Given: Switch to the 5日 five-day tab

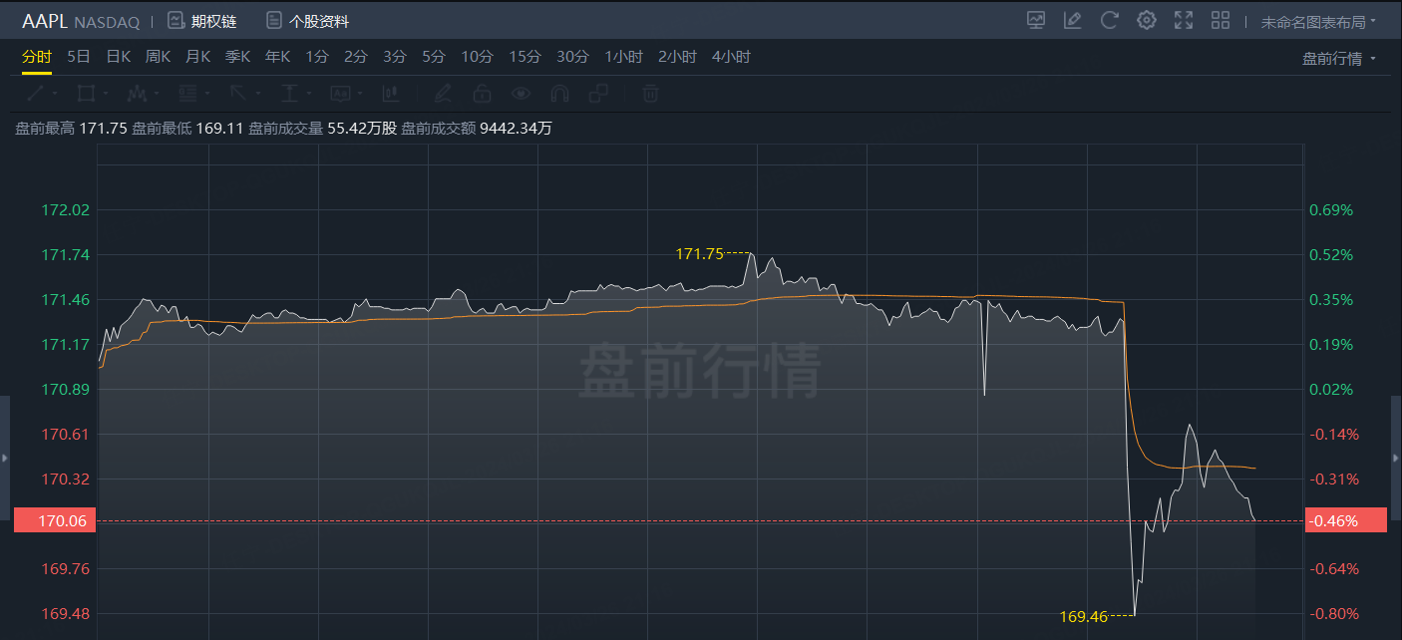Looking at the screenshot, I should 79,57.
